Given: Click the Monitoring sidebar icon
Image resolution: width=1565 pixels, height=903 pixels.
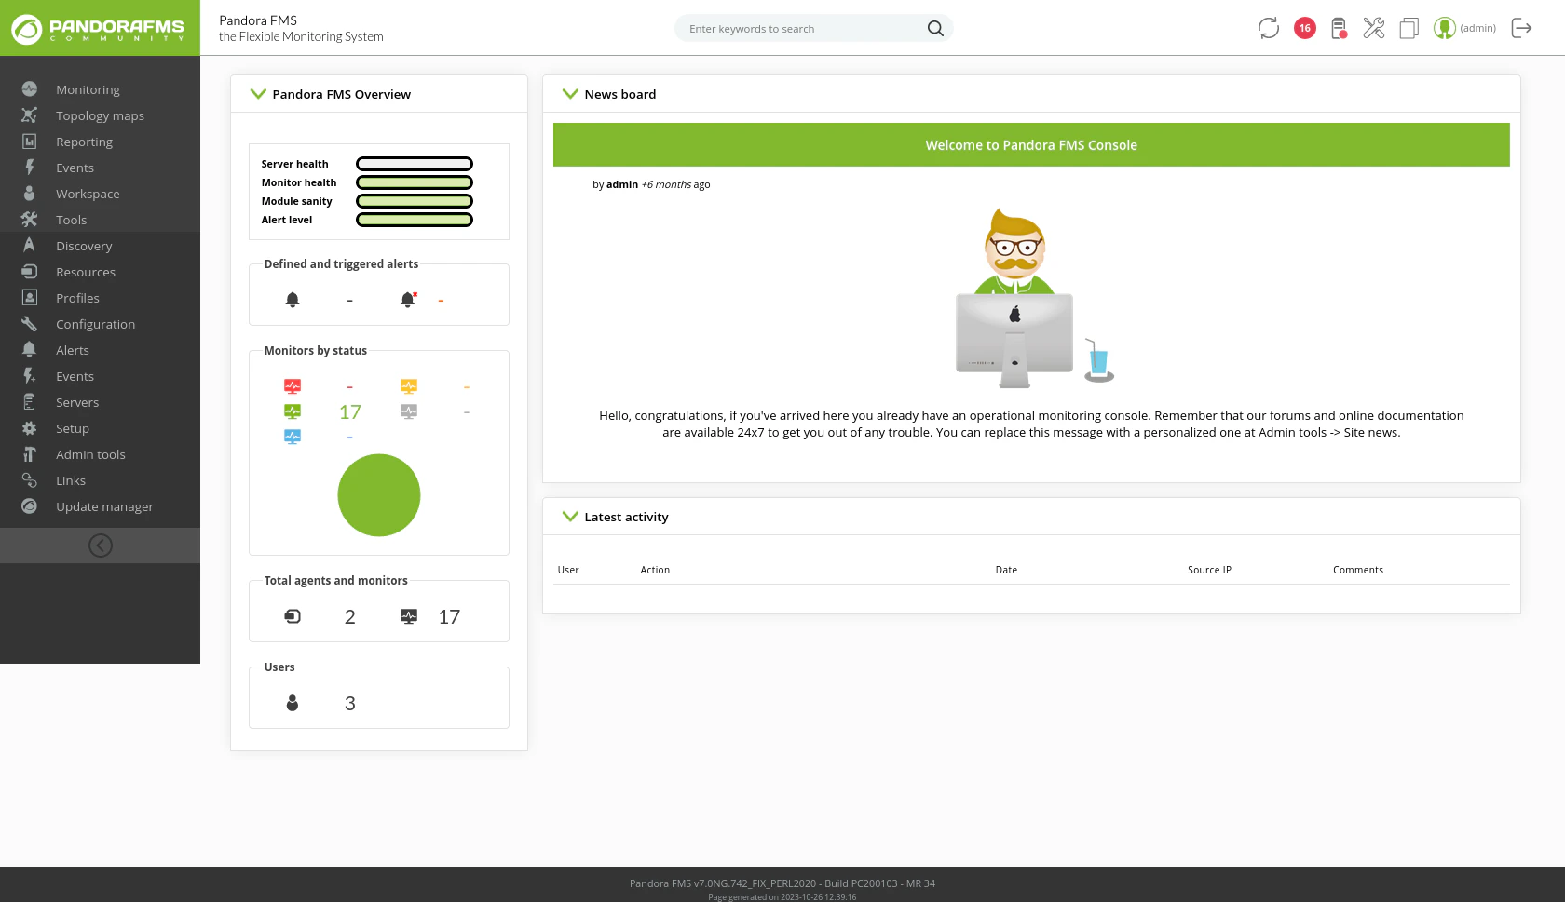Looking at the screenshot, I should click(x=30, y=89).
